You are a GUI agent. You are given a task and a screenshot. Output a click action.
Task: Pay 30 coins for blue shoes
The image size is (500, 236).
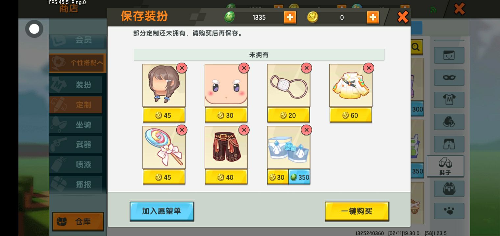[x=278, y=177]
